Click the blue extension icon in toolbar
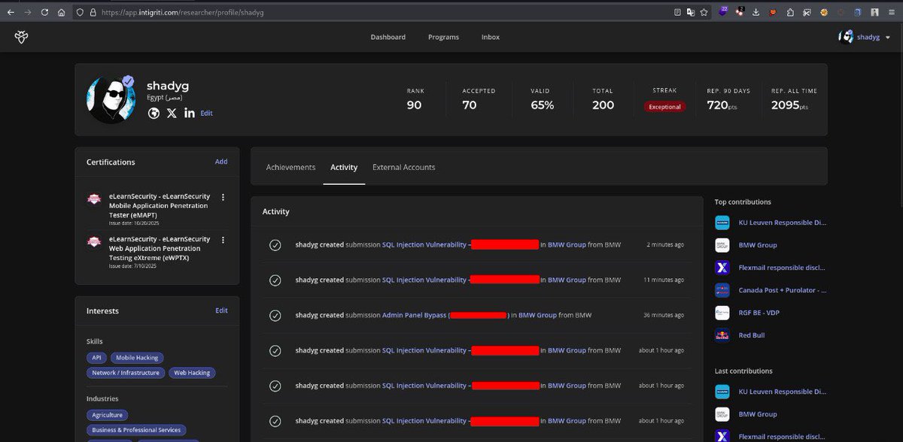Viewport: 903px width, 442px height. [x=857, y=12]
